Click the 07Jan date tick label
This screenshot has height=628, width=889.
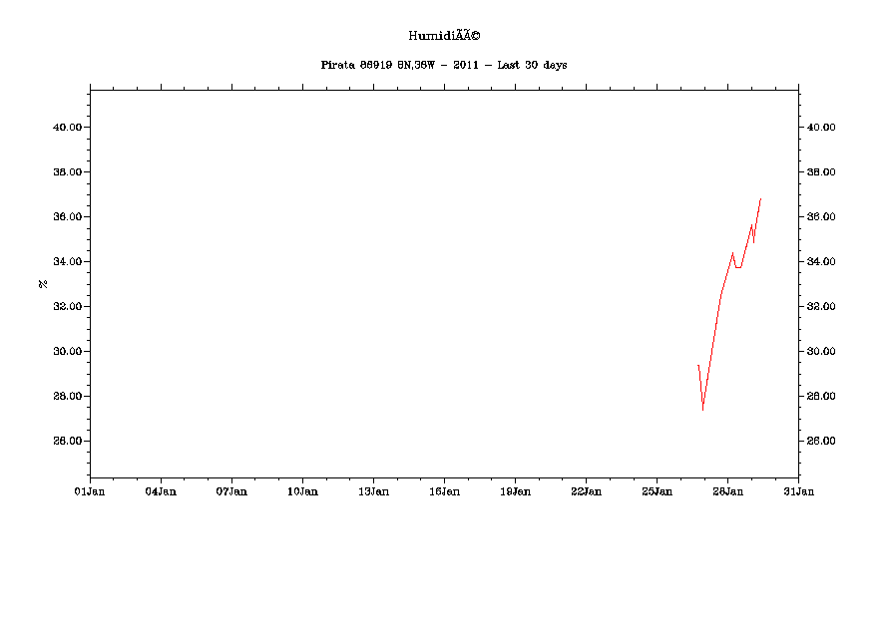[231, 491]
